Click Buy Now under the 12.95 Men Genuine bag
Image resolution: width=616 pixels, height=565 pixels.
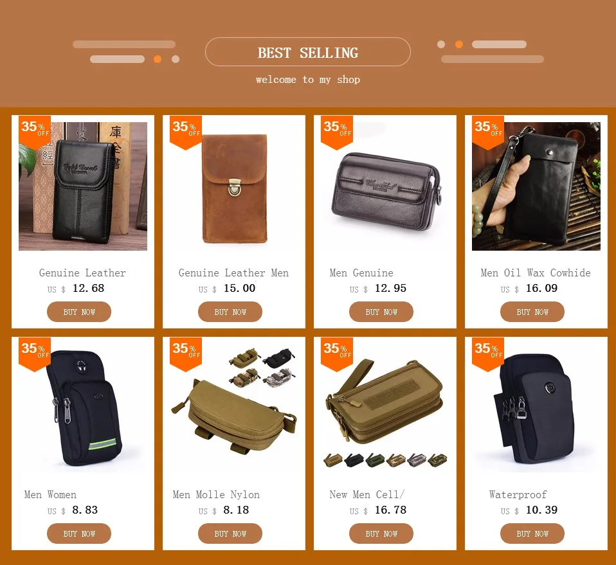381,312
